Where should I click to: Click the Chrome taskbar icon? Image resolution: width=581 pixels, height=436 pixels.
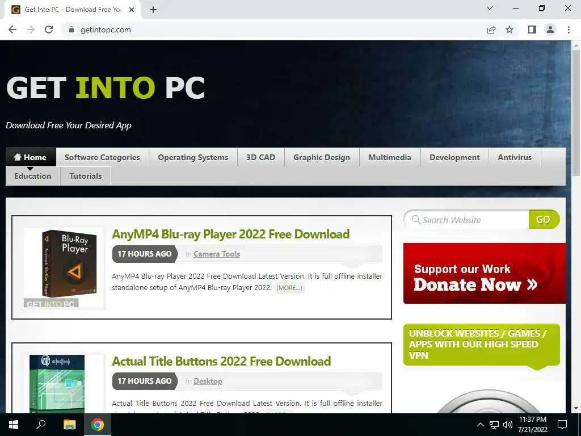point(98,425)
